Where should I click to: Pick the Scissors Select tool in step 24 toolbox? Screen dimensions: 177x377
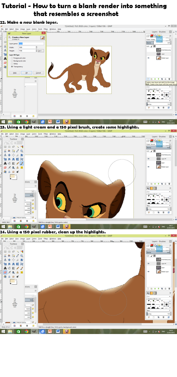tap(5, 256)
